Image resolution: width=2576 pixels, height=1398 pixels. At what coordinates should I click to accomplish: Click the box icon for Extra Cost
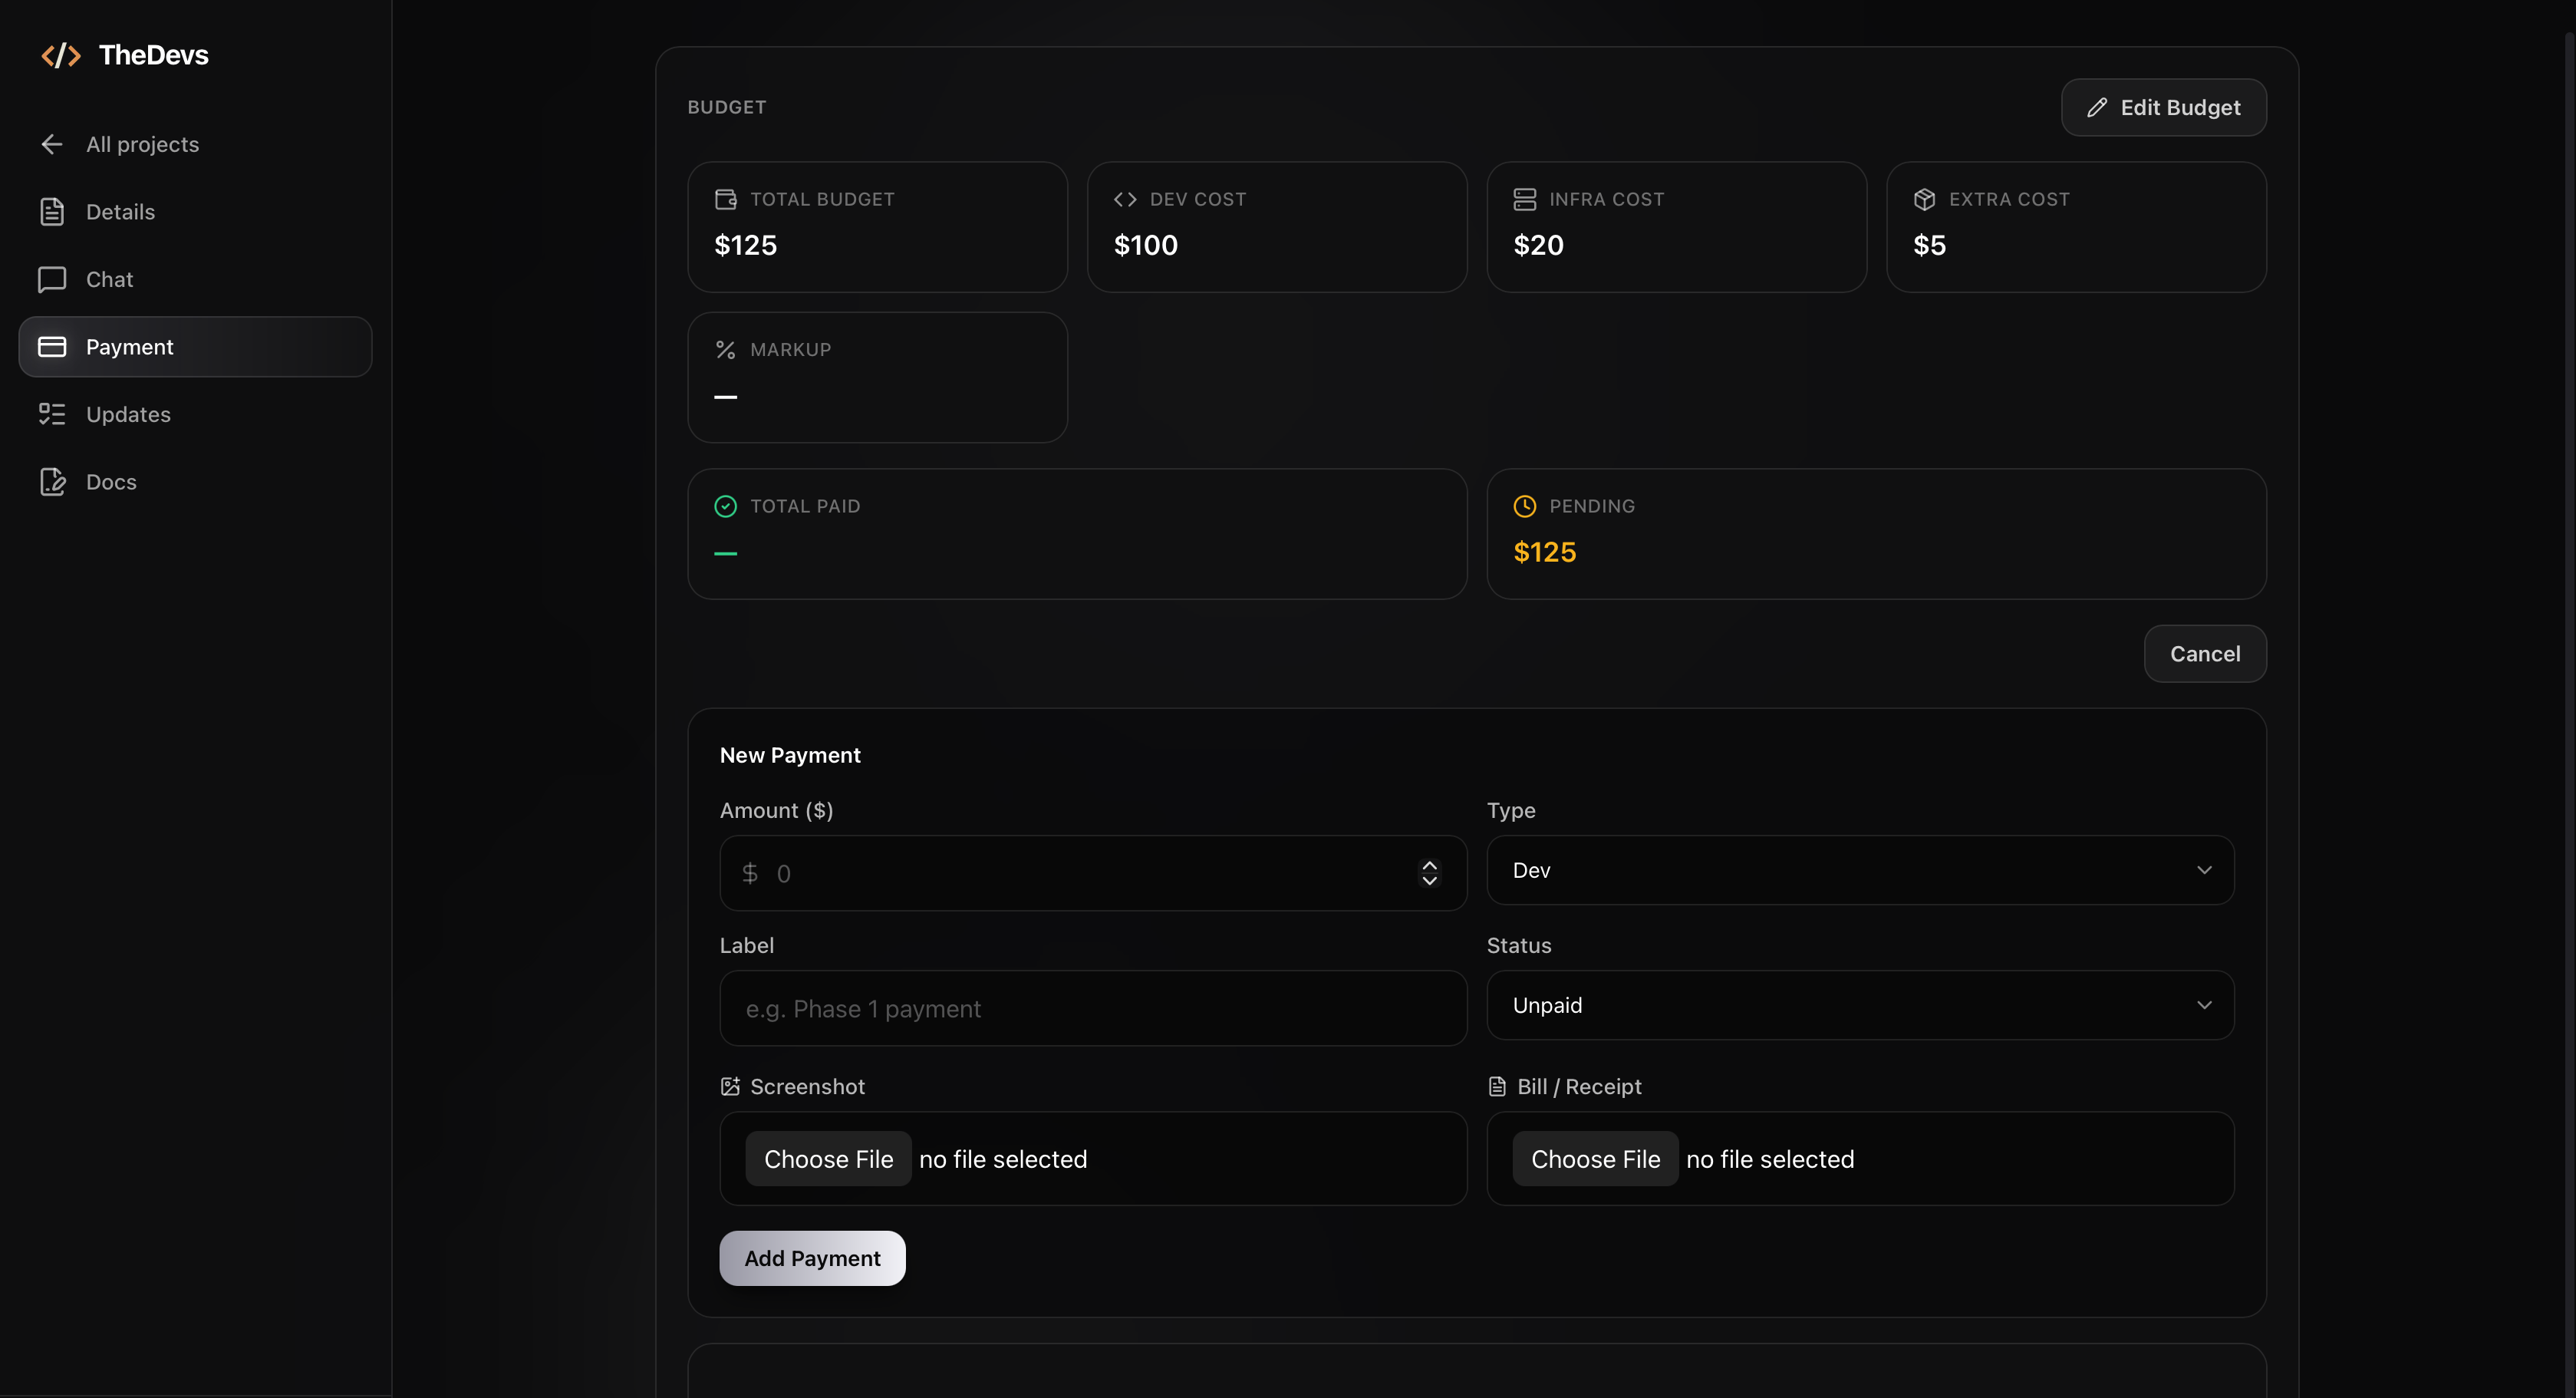(1924, 199)
